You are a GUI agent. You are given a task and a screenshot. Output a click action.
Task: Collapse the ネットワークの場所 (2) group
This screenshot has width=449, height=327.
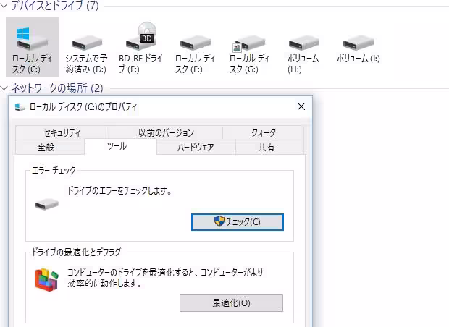coord(4,88)
